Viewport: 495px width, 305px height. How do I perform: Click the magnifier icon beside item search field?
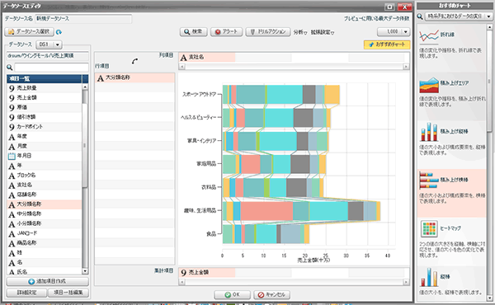(x=9, y=67)
